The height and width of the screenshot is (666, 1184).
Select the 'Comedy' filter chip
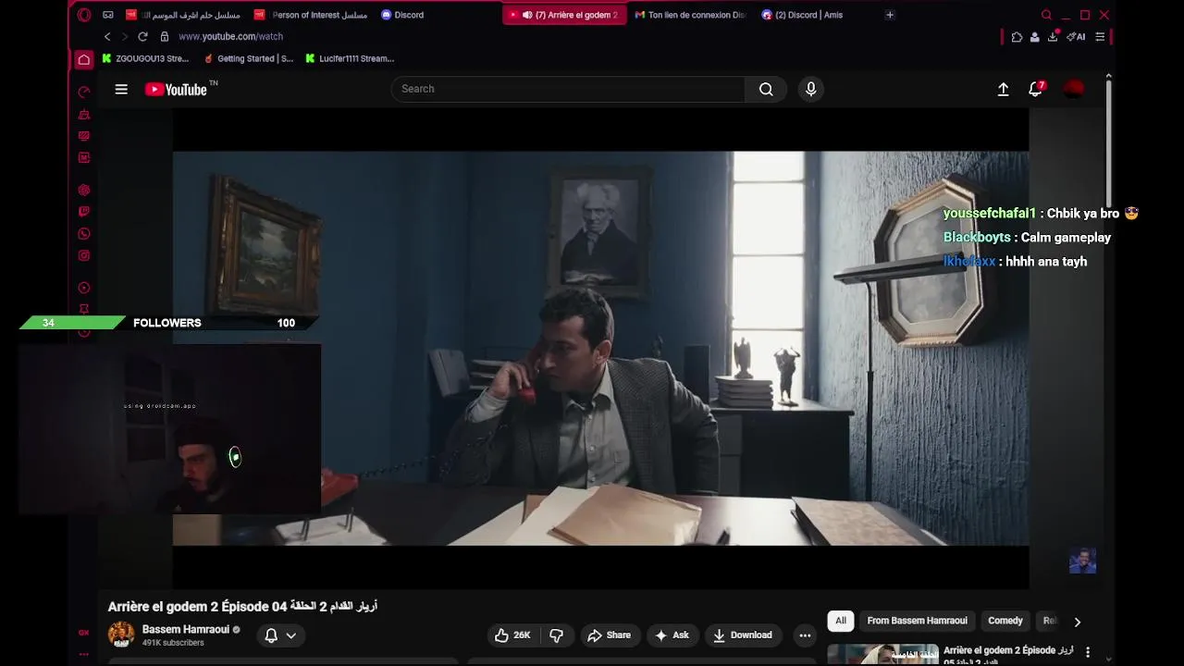click(x=1005, y=621)
